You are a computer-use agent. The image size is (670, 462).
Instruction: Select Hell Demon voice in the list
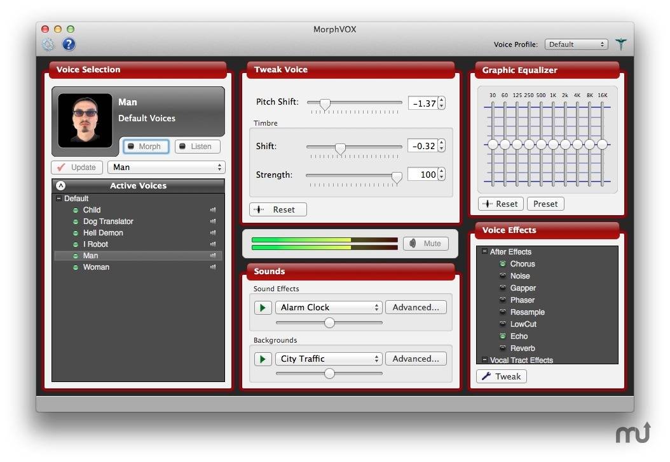point(103,233)
